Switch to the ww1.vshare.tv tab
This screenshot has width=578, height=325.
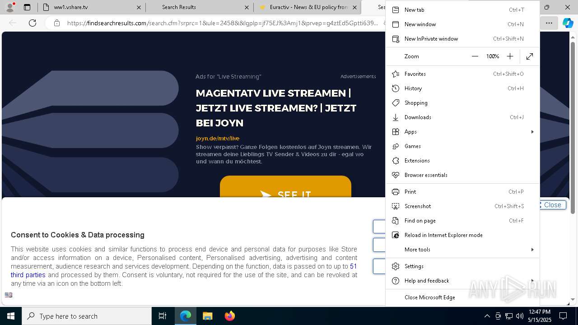92,7
